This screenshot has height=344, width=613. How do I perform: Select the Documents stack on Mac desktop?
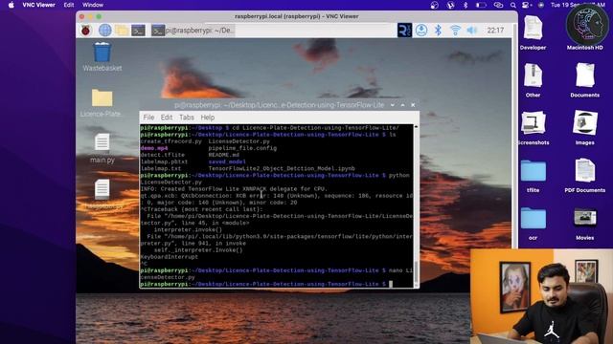coord(585,80)
